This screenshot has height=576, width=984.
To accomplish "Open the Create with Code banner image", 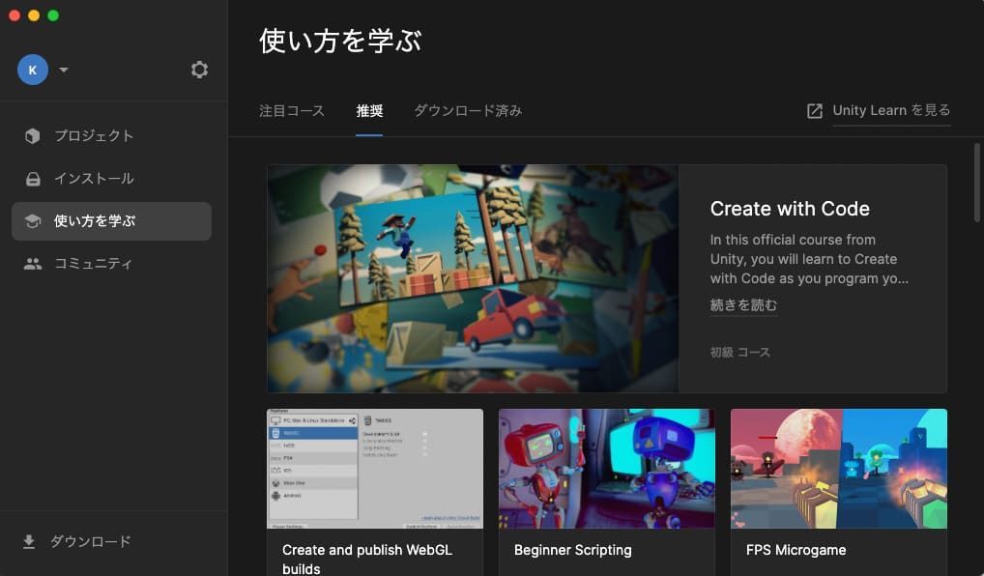I will click(x=474, y=278).
